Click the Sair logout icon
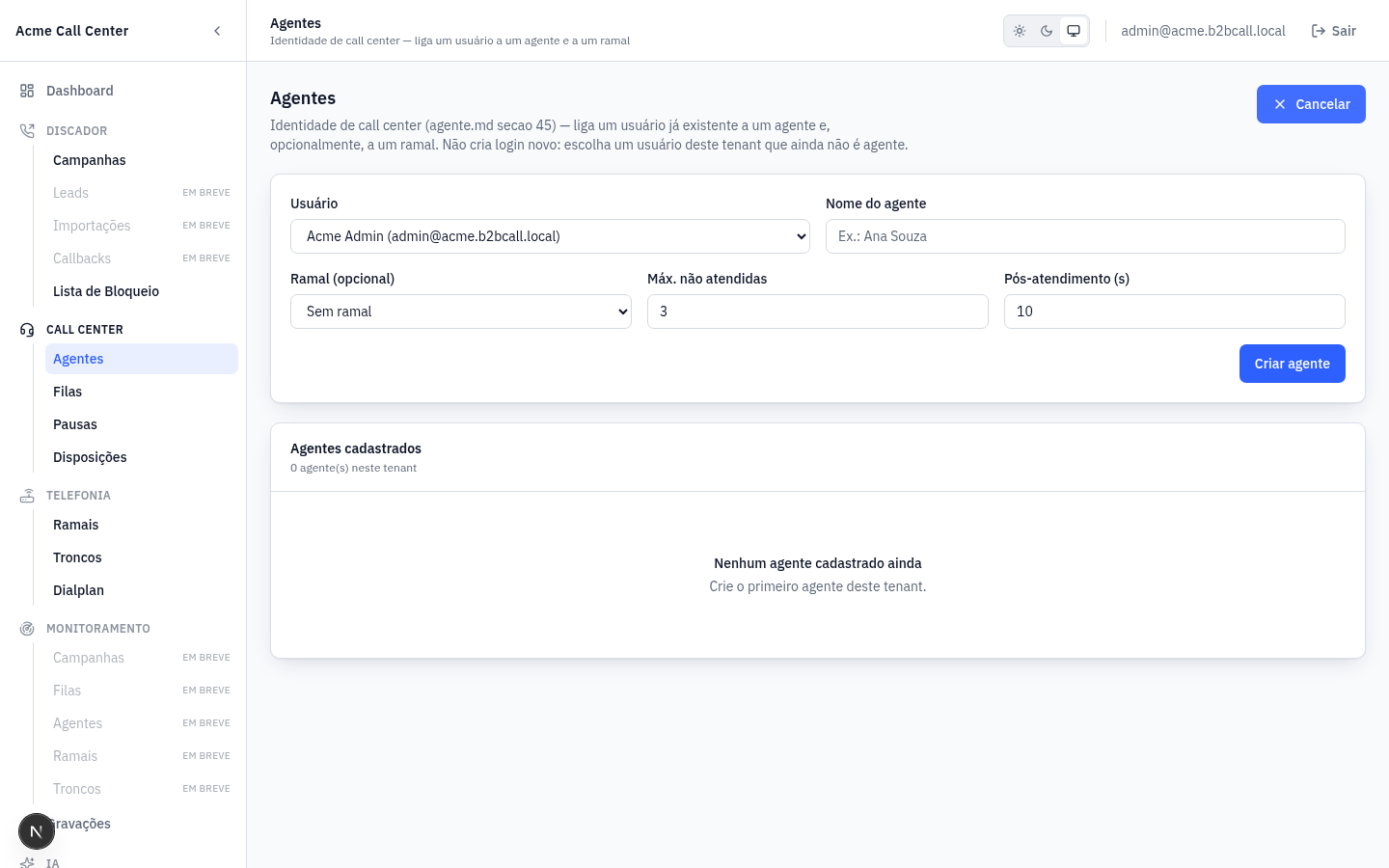Image resolution: width=1389 pixels, height=868 pixels. (1319, 31)
